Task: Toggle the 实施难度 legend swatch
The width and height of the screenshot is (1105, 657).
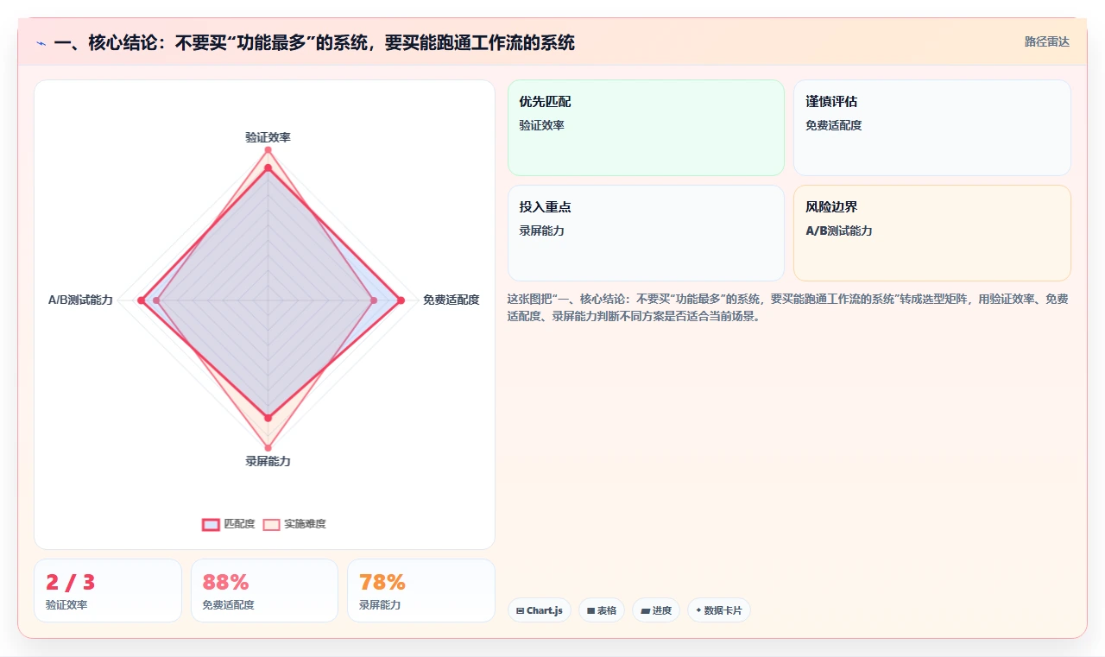Action: tap(272, 524)
